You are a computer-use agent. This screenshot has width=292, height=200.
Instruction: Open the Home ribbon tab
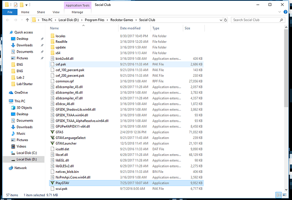pos(25,12)
